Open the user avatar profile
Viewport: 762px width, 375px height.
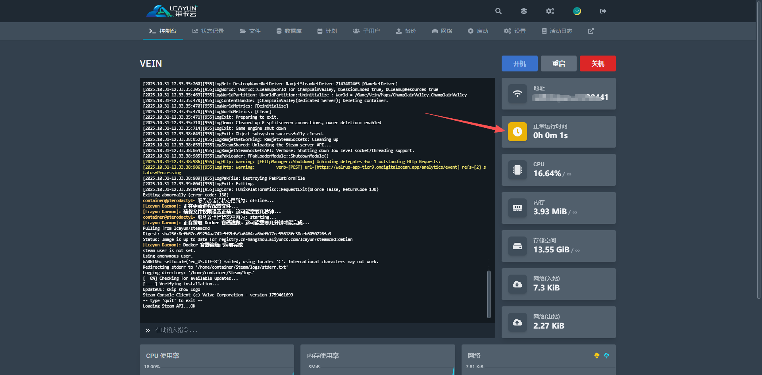(577, 11)
